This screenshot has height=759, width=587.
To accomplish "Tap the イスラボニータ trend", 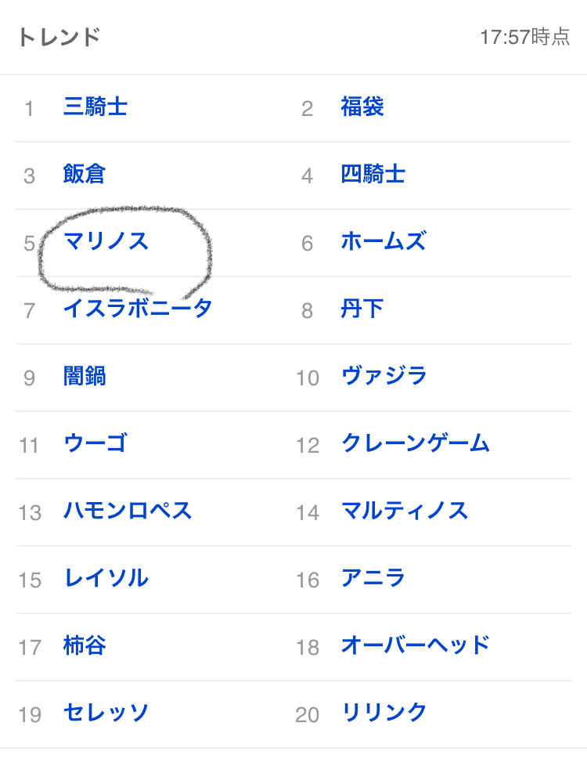I will tap(138, 309).
